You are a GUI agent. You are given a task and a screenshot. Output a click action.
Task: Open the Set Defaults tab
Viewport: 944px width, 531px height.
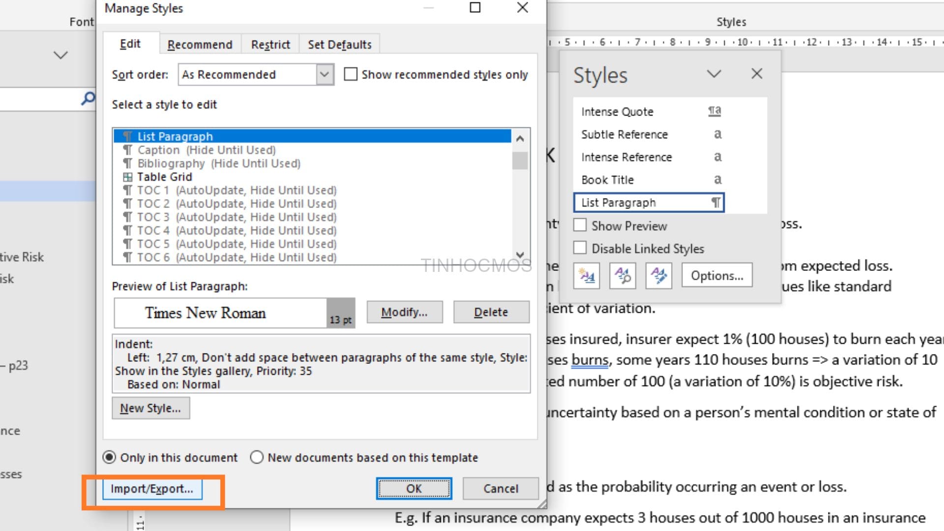point(340,44)
